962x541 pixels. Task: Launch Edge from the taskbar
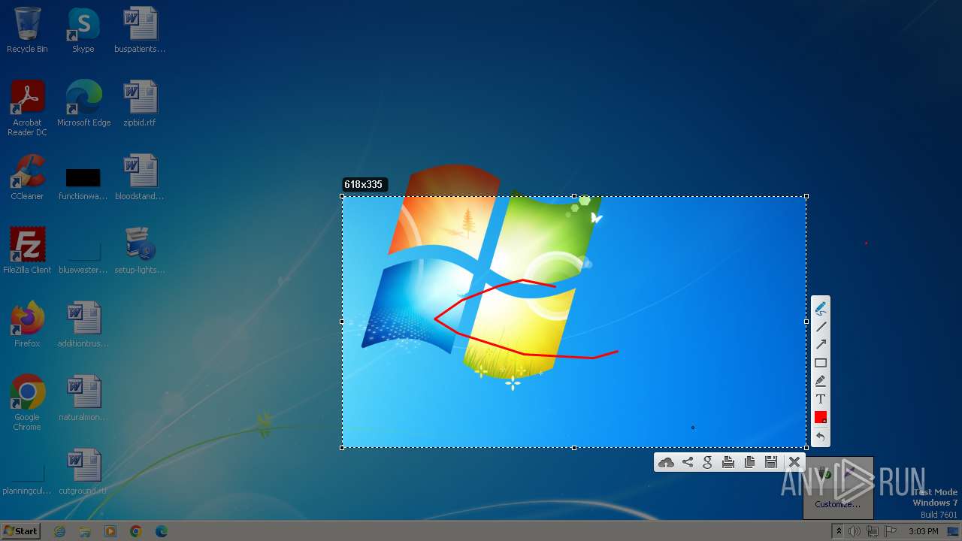[x=162, y=531]
